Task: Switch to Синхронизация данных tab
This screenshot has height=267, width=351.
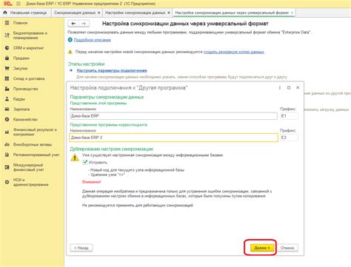Action: (75, 13)
